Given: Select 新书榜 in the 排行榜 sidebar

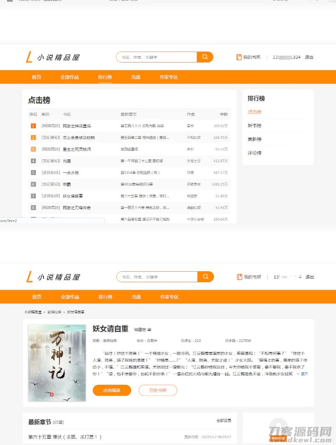Looking at the screenshot, I should coord(255,126).
